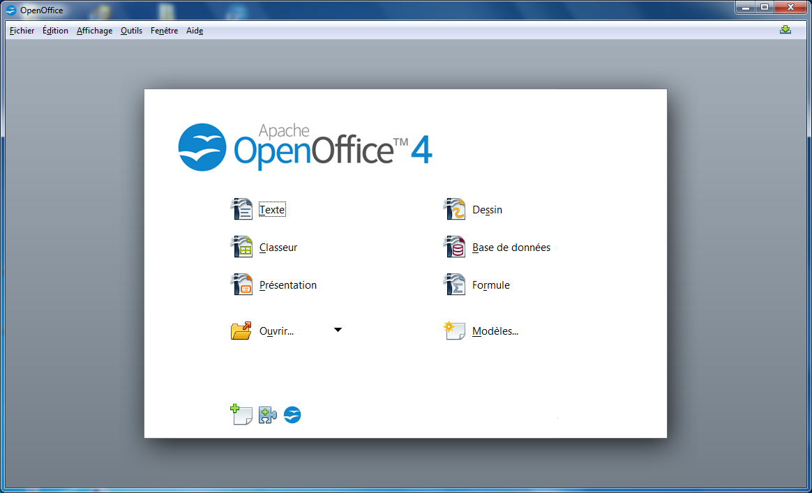Create a new Classeur spreadsheet
The width and height of the screenshot is (812, 493).
(x=278, y=248)
